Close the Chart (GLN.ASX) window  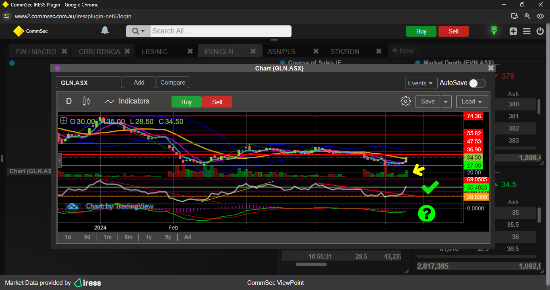click(x=491, y=68)
